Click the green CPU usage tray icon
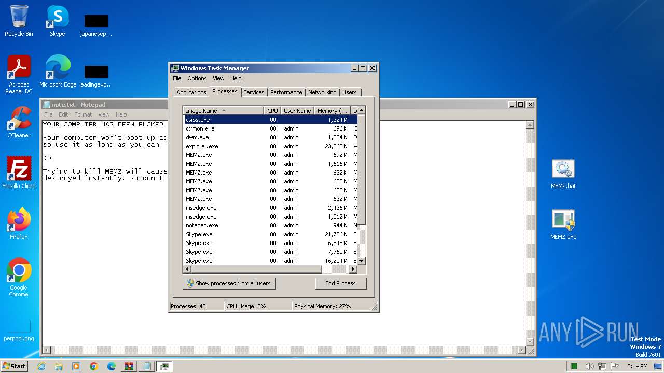The image size is (664, 373). (x=574, y=366)
